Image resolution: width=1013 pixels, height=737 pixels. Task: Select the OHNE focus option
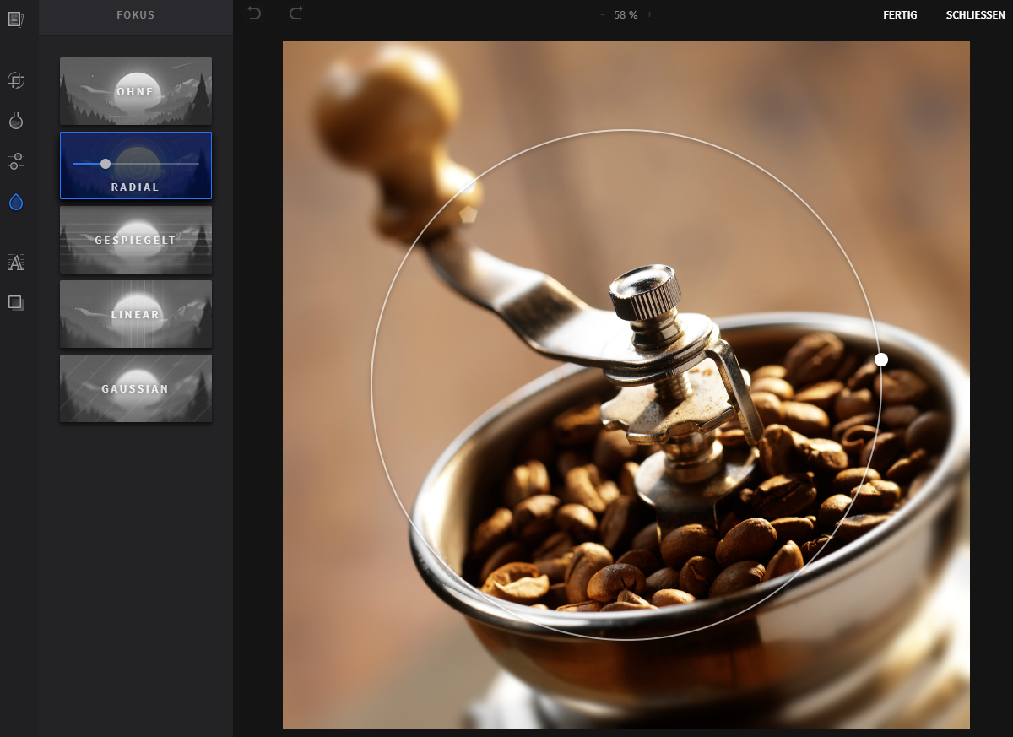coord(136,91)
